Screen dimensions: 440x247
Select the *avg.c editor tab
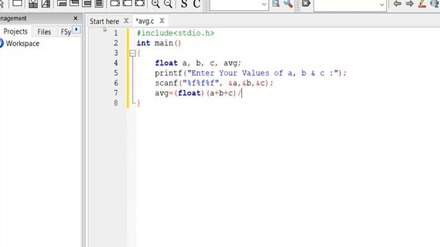pyautogui.click(x=145, y=21)
